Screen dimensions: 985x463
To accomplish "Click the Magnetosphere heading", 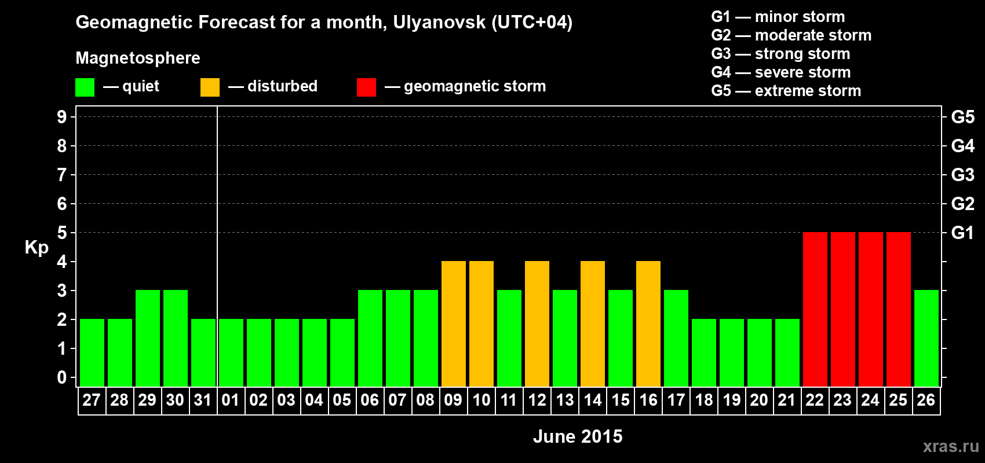I will (138, 58).
